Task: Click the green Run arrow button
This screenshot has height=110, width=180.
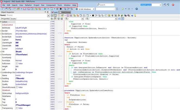Action: point(45,9)
